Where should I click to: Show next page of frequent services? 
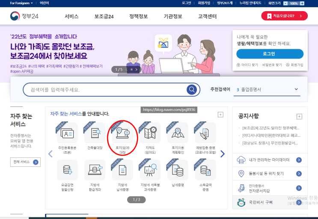click(223, 154)
